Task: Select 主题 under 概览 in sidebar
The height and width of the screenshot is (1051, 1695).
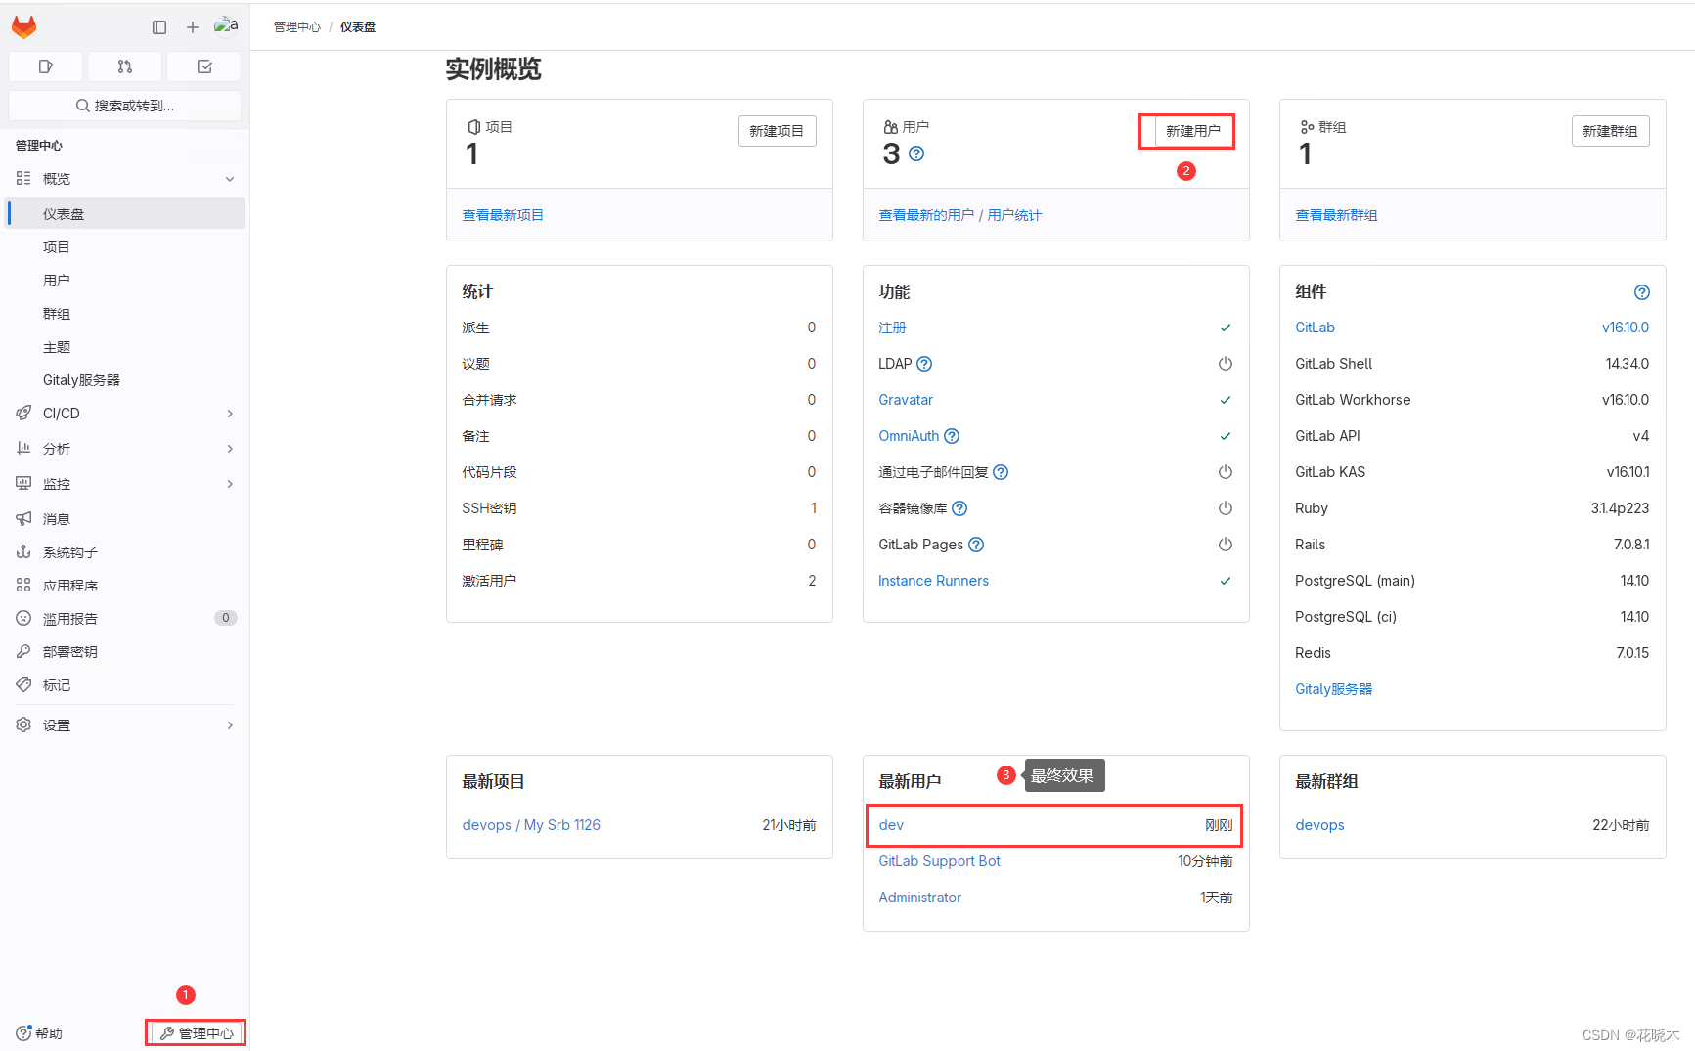Action: click(125, 347)
